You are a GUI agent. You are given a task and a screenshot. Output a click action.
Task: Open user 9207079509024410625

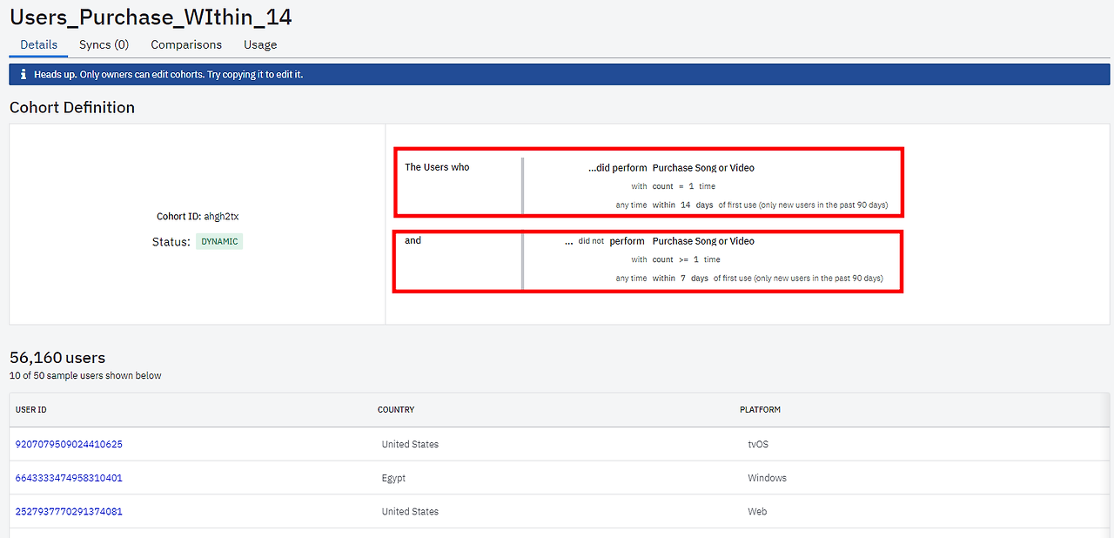click(x=69, y=444)
